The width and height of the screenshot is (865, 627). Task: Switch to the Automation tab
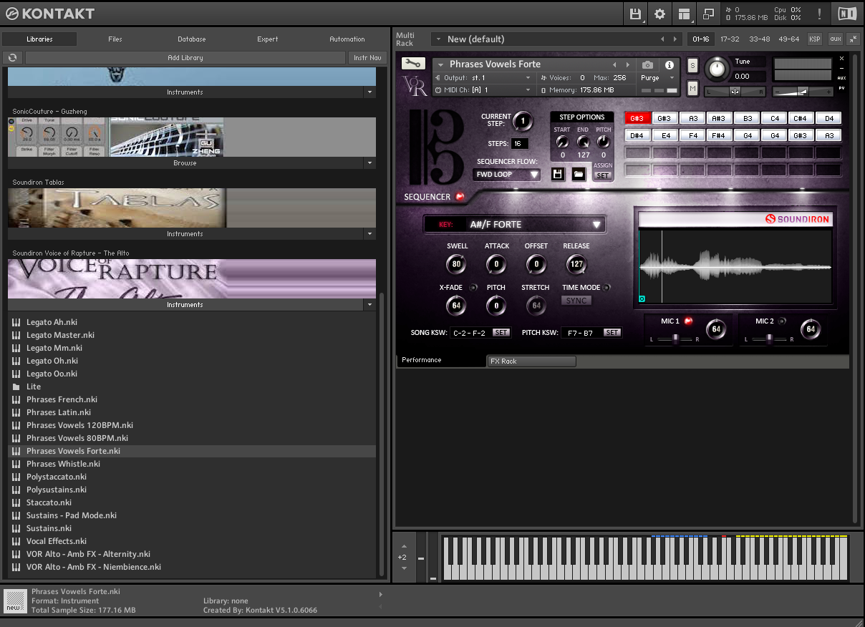(x=347, y=39)
